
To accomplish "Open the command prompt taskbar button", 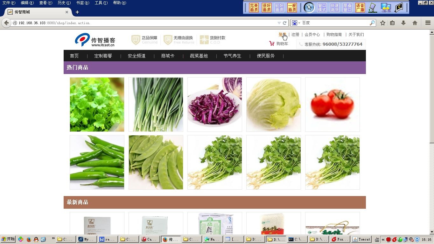I will 297,239.
